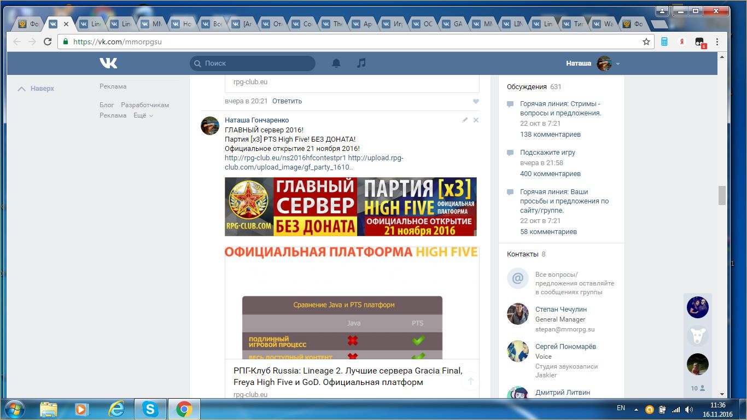Open the Блог footer link
Screen dimensions: 747x420
tap(107, 105)
